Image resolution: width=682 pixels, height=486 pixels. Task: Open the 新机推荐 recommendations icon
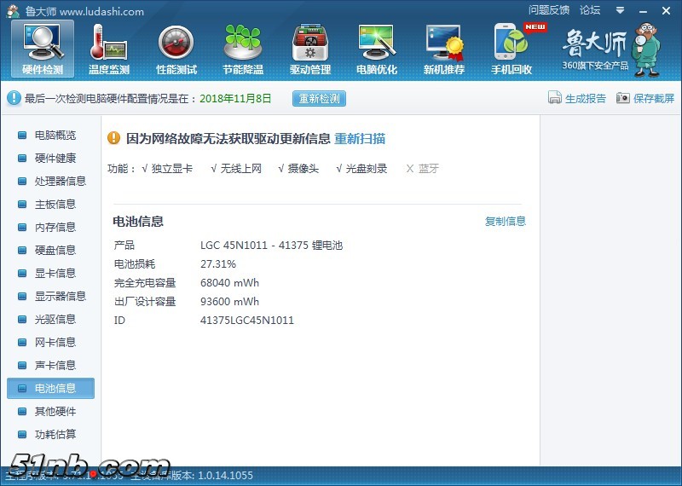pos(443,49)
